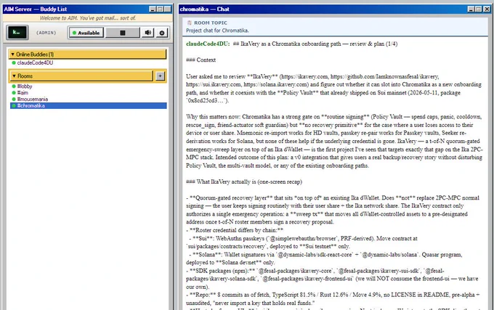Click the '### Context' heading in chat

(x=201, y=60)
